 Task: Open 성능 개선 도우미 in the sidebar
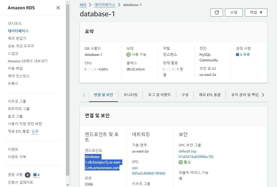click(x=21, y=46)
